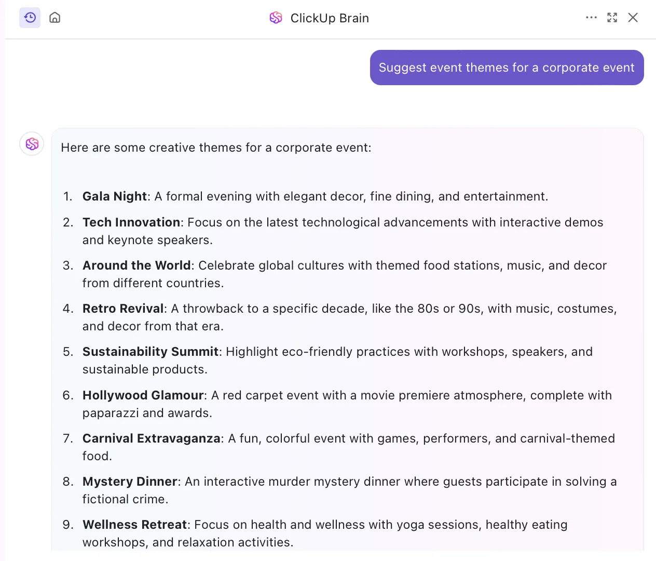Select the 'Suggest event themes' prompt bubble
The width and height of the screenshot is (656, 561).
[x=507, y=68]
